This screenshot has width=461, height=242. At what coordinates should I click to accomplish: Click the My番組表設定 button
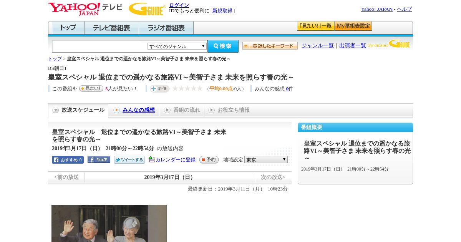point(353,26)
